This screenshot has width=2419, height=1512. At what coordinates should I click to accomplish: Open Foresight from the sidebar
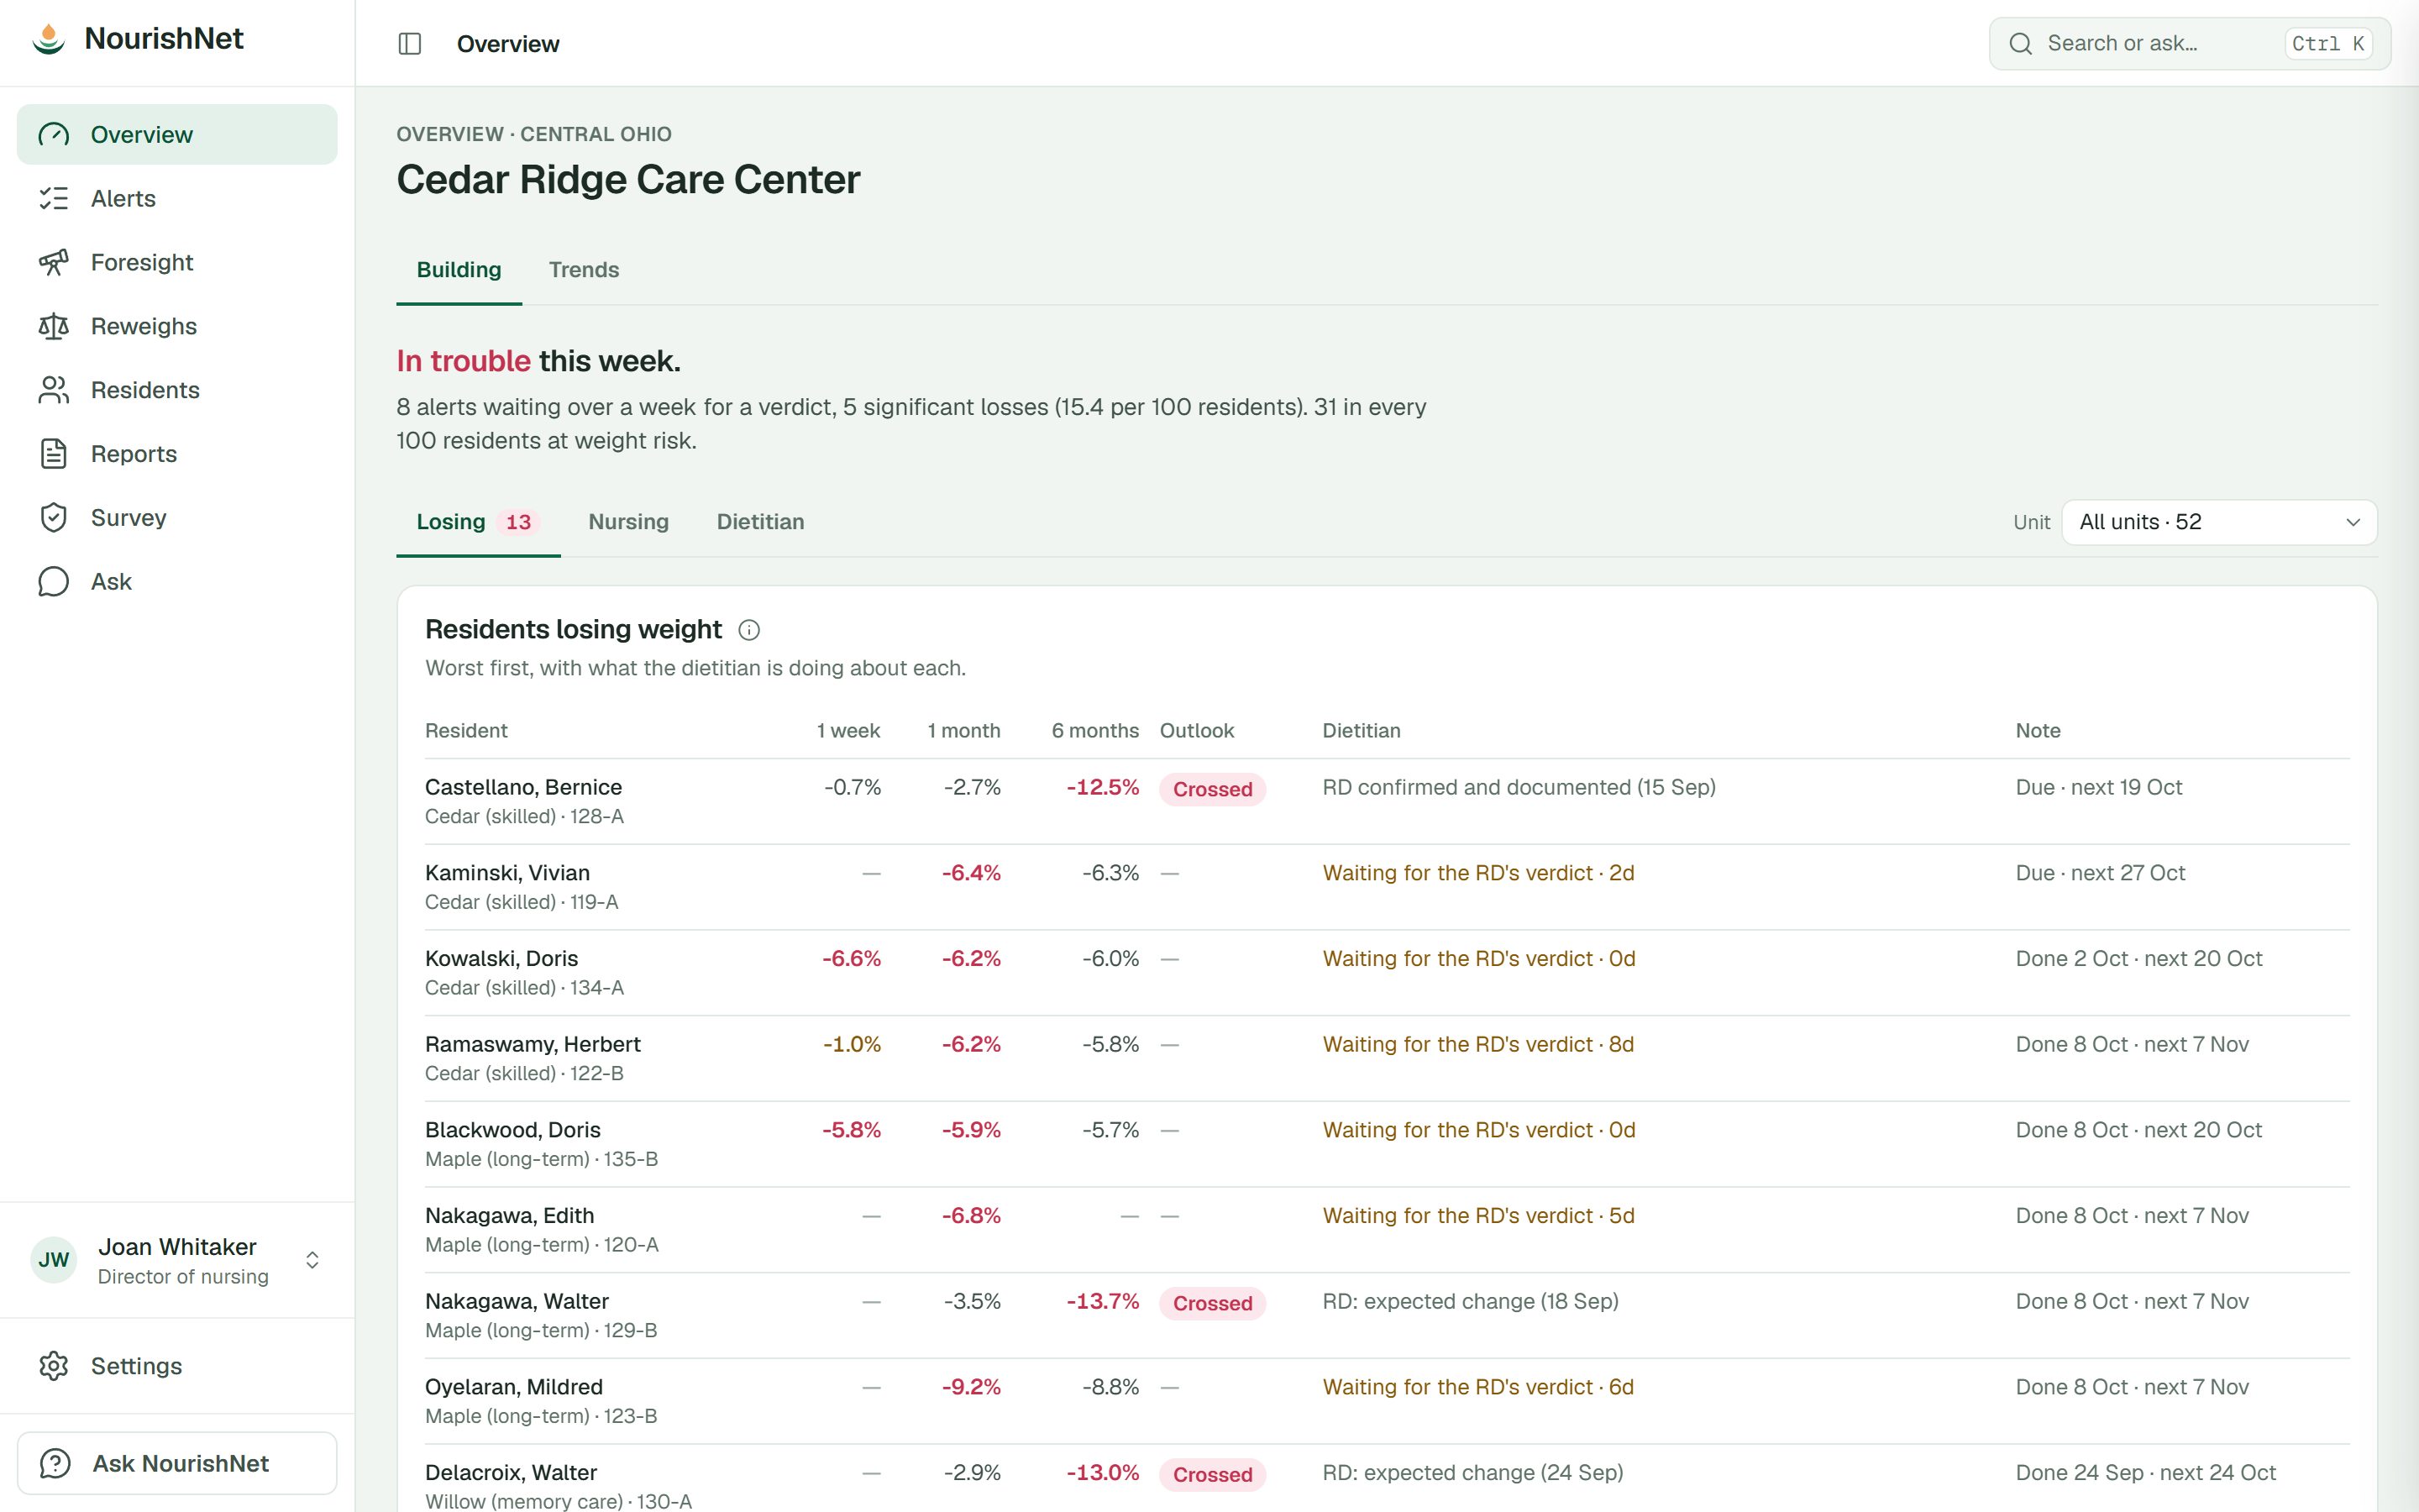tap(177, 262)
